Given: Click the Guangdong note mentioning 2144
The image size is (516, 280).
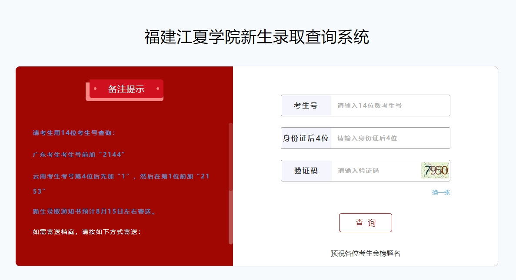Looking at the screenshot, I should (x=79, y=155).
